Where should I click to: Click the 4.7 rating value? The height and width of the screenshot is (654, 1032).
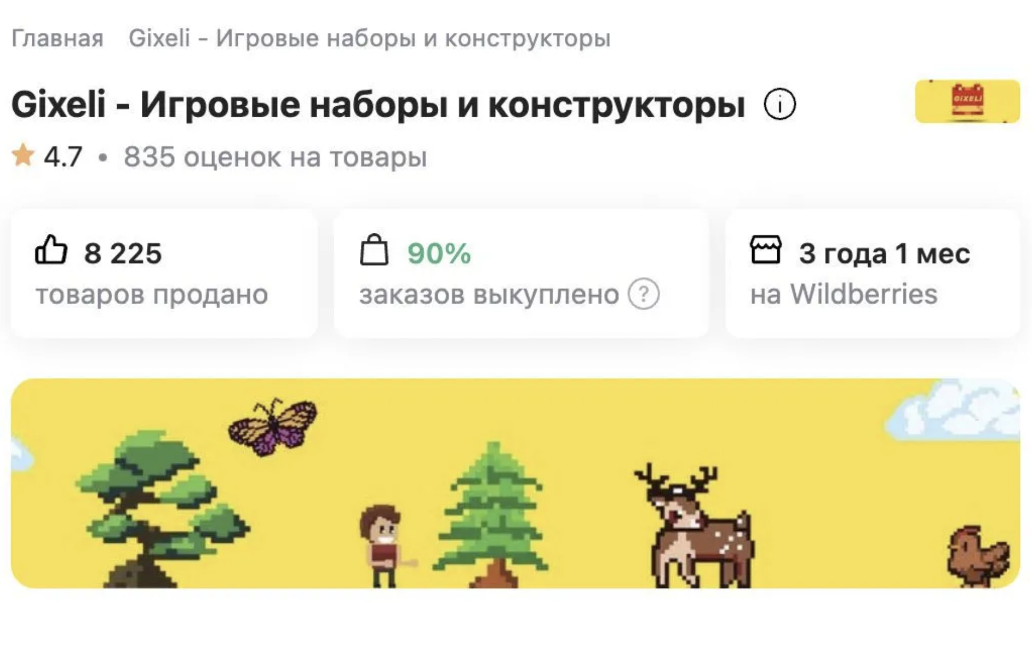tap(63, 157)
